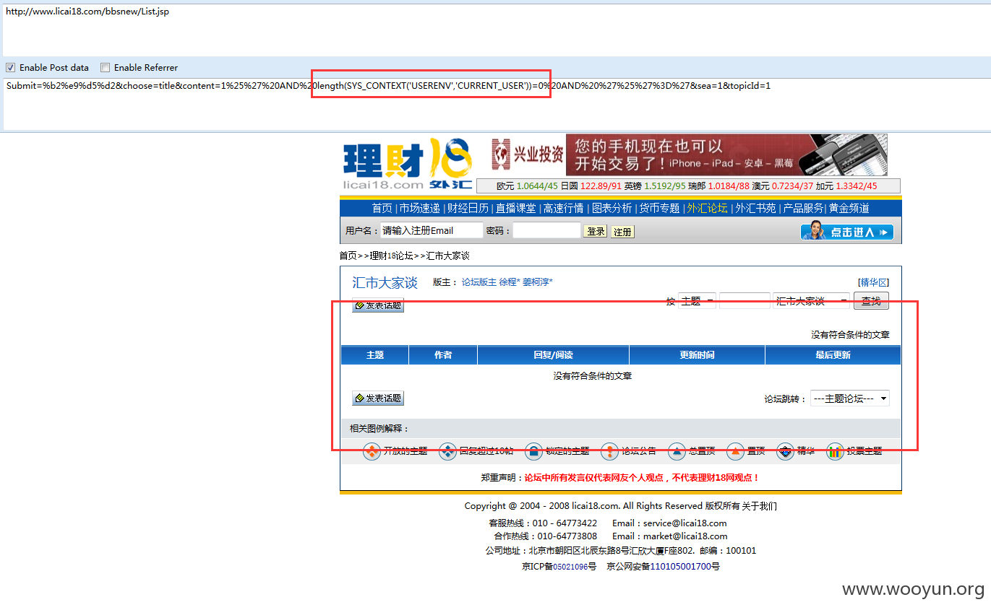Click the 更新时间 column header

698,355
